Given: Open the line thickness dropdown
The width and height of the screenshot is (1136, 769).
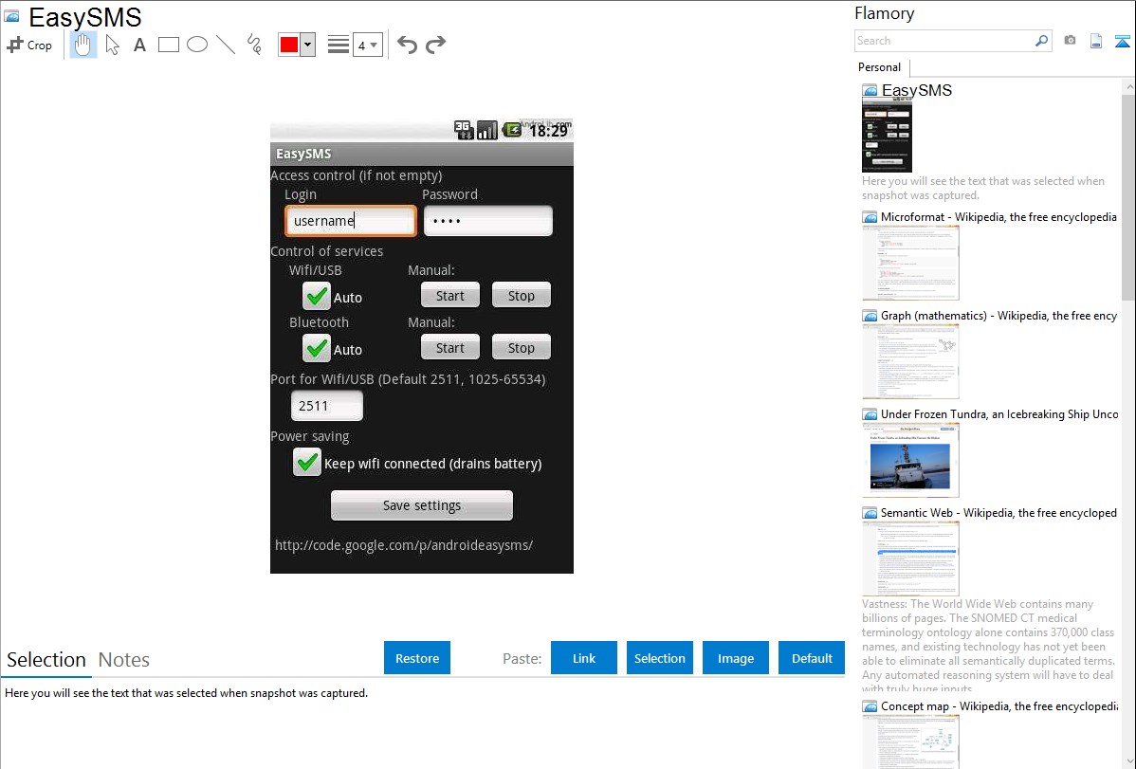Looking at the screenshot, I should coord(367,45).
